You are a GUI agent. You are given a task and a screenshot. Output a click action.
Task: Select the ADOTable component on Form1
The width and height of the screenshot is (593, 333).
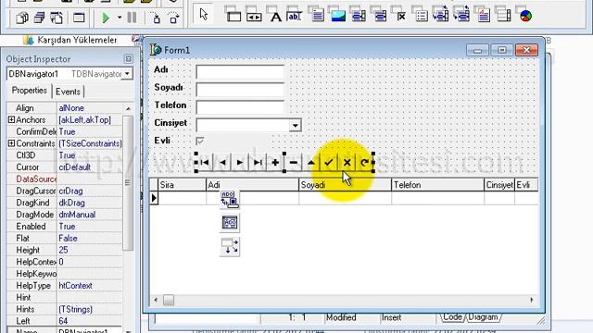coord(230,223)
